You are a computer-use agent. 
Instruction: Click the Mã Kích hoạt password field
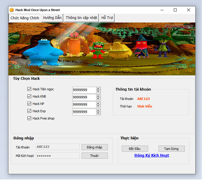(x=57, y=156)
